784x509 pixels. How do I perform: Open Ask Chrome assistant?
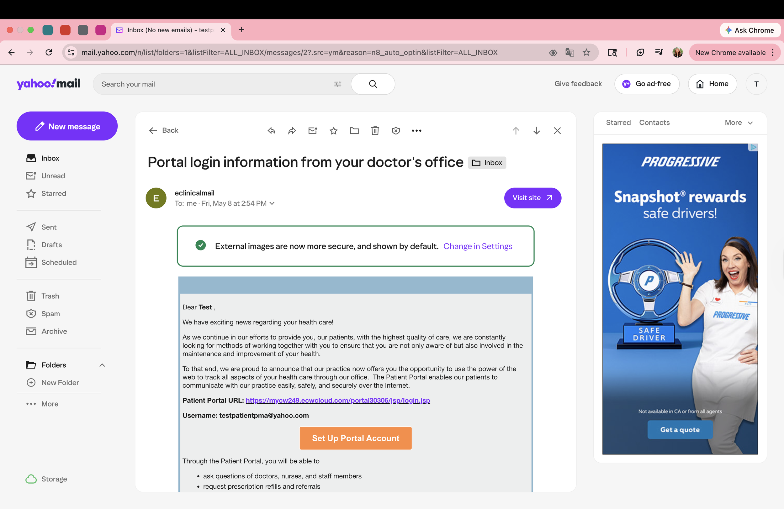750,30
